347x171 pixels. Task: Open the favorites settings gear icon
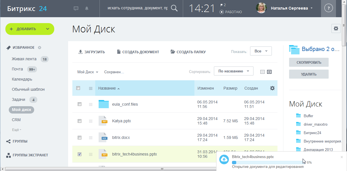tap(40, 48)
